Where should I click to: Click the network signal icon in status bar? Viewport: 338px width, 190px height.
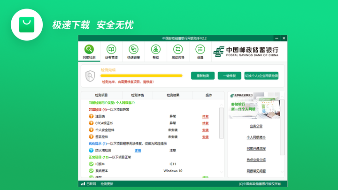click(x=83, y=184)
